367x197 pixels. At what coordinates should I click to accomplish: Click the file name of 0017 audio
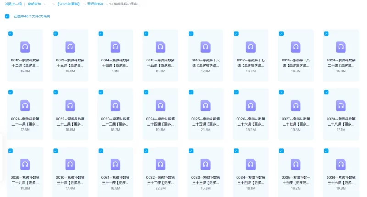click(x=250, y=63)
